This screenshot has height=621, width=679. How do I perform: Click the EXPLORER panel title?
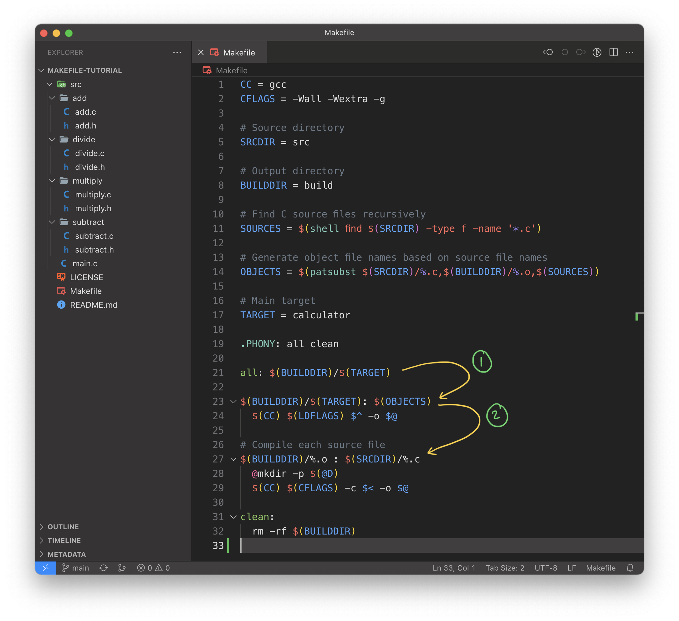(65, 52)
